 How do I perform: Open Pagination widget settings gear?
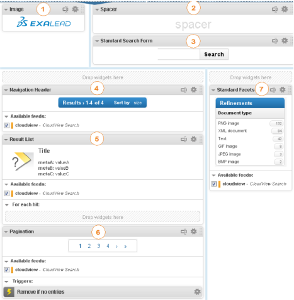click(193, 231)
